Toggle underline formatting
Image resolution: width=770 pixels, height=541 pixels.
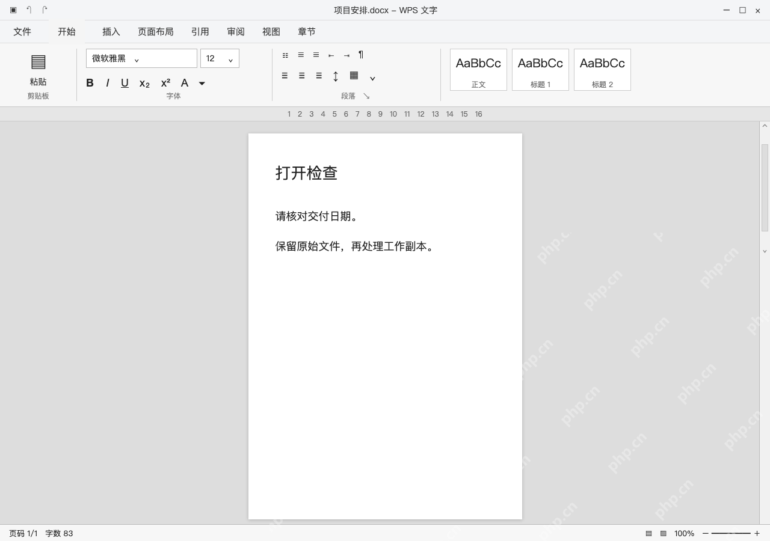pyautogui.click(x=125, y=83)
